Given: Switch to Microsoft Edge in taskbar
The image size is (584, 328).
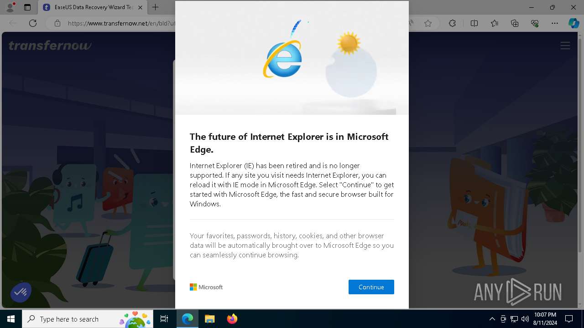Looking at the screenshot, I should coord(188,319).
